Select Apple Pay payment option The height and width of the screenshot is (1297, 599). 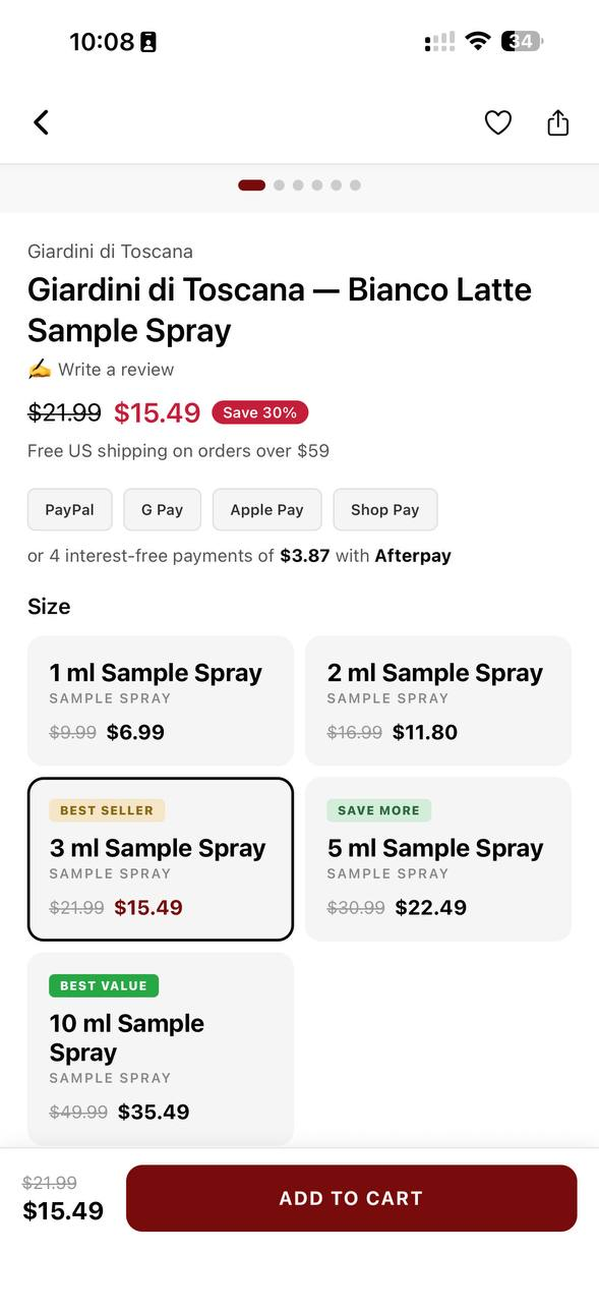pyautogui.click(x=267, y=509)
